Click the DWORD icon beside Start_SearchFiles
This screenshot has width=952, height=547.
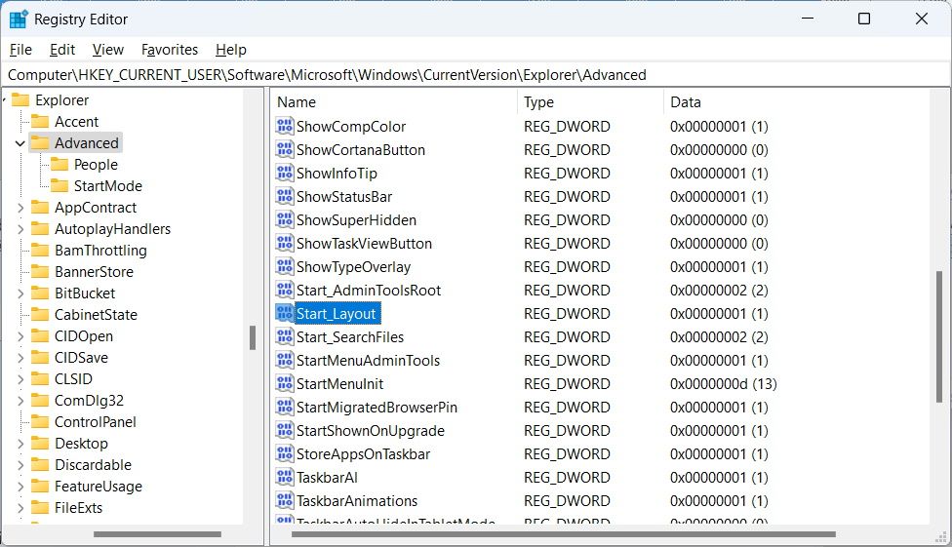(x=284, y=336)
